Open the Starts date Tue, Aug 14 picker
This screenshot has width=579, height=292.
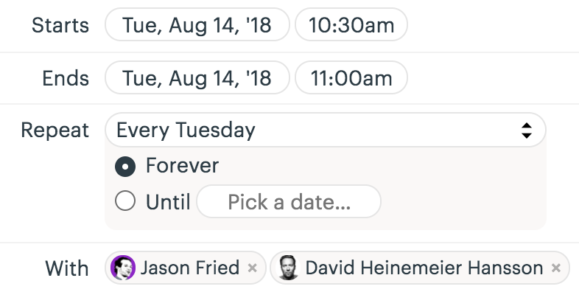click(197, 25)
